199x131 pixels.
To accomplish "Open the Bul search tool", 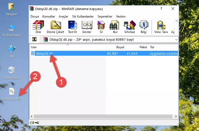I will [115, 27].
